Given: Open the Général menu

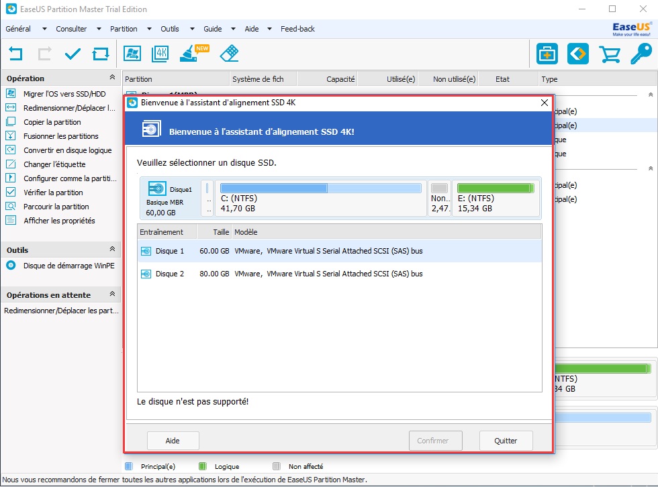Looking at the screenshot, I should pyautogui.click(x=18, y=29).
